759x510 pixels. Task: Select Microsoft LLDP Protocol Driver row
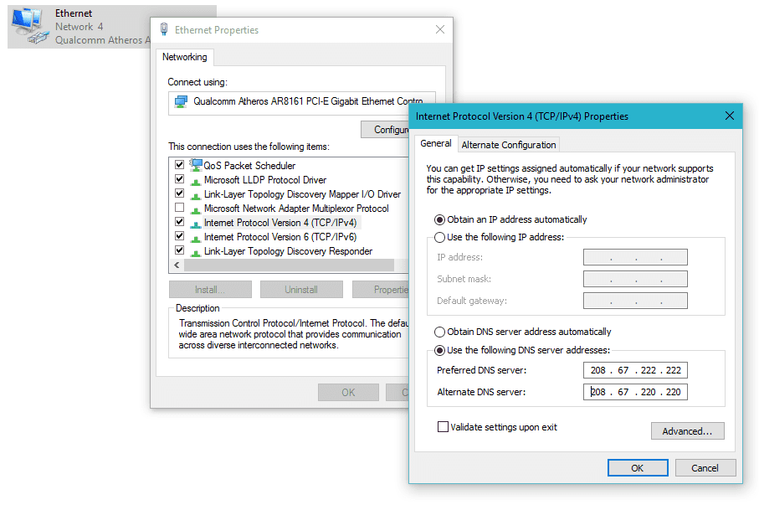tap(265, 180)
